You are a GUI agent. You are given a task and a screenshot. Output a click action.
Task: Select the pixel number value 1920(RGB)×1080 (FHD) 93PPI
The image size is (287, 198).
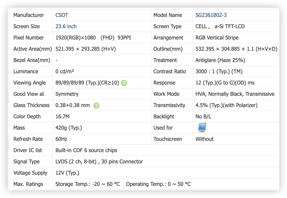[x=93, y=38]
